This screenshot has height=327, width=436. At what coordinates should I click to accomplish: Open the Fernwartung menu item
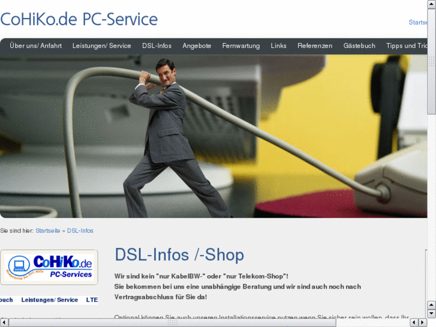point(241,46)
